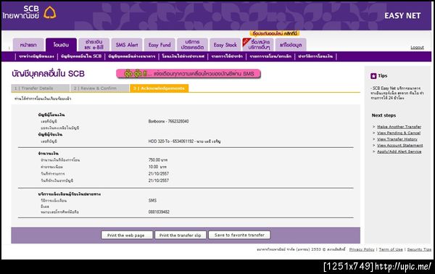The width and height of the screenshot is (435, 274).
Task: Open the หน้าแรก home tab
Action: point(28,45)
